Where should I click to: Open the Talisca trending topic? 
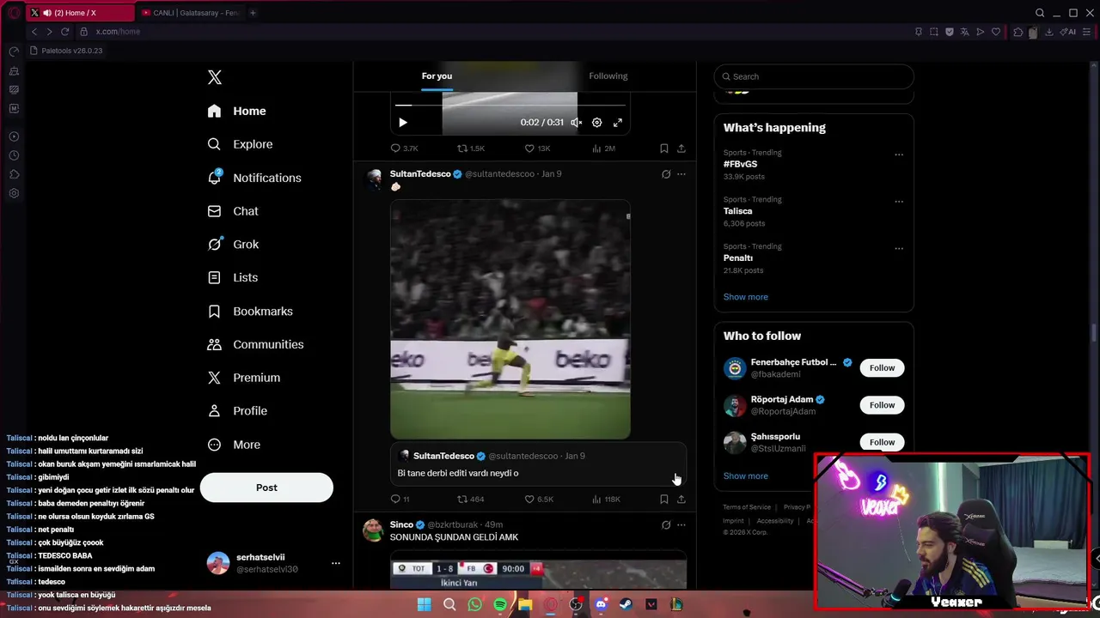coord(738,211)
